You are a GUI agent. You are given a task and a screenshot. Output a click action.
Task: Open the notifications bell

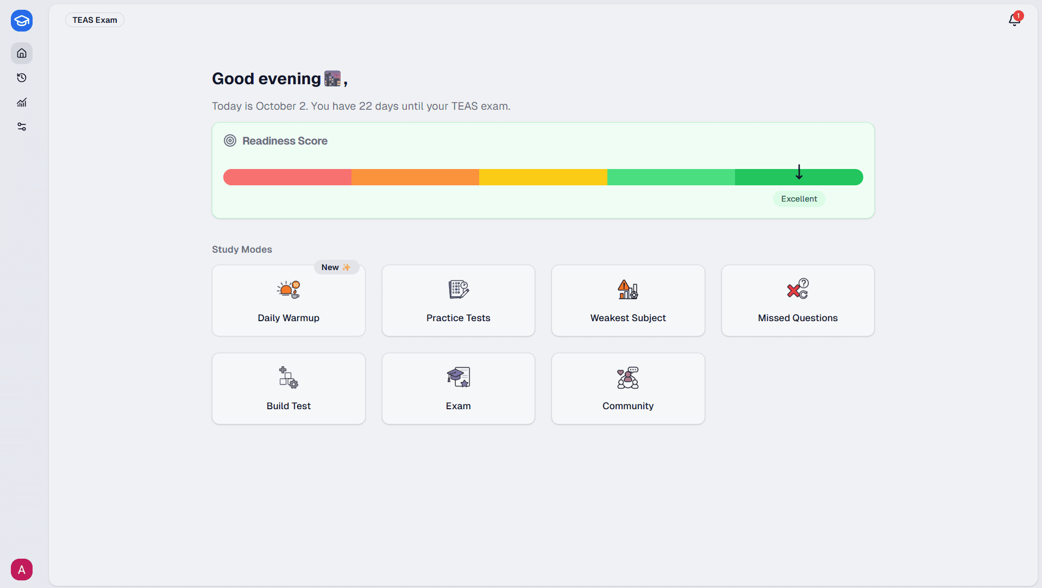click(x=1014, y=20)
